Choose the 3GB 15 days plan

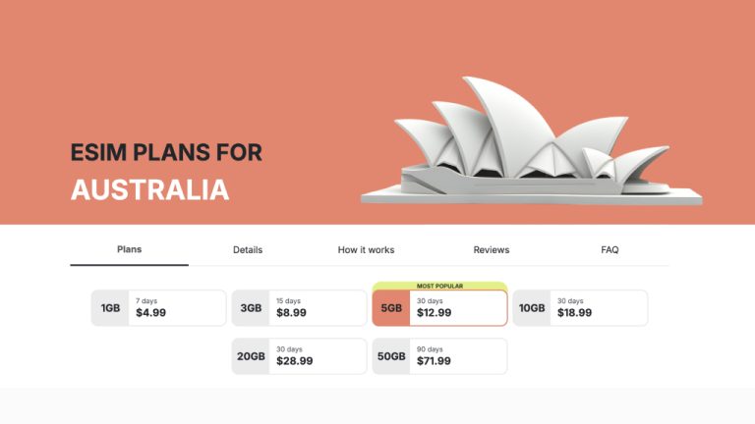pos(299,308)
